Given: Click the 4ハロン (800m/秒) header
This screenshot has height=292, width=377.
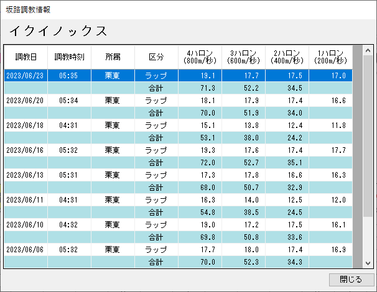Looking at the screenshot, I should click(200, 57).
